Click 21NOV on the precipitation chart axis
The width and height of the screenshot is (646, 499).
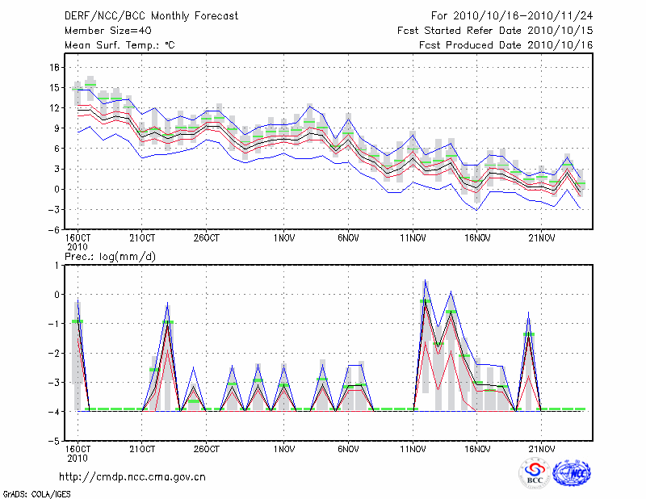click(542, 449)
